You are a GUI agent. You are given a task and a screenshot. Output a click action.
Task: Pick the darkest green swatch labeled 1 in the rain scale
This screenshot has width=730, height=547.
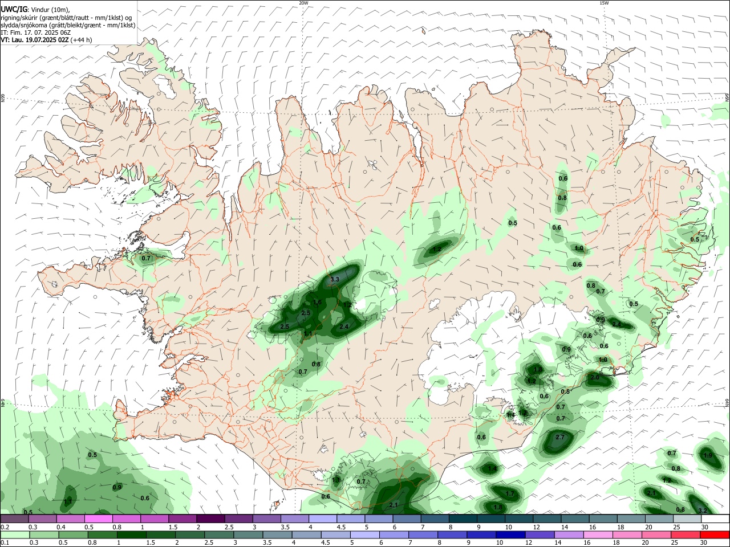pyautogui.click(x=132, y=535)
